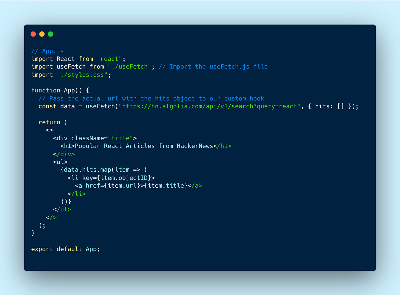Click the closing </ul> tag
This screenshot has width=400, height=295.
click(x=62, y=209)
